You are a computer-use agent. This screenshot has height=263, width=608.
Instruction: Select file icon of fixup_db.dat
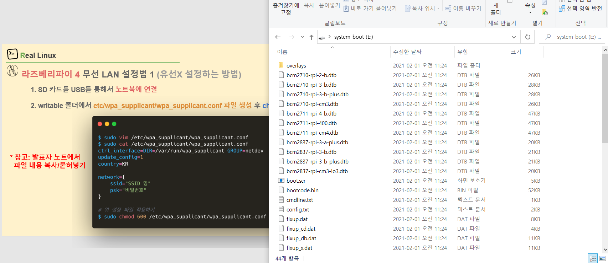pyautogui.click(x=281, y=238)
